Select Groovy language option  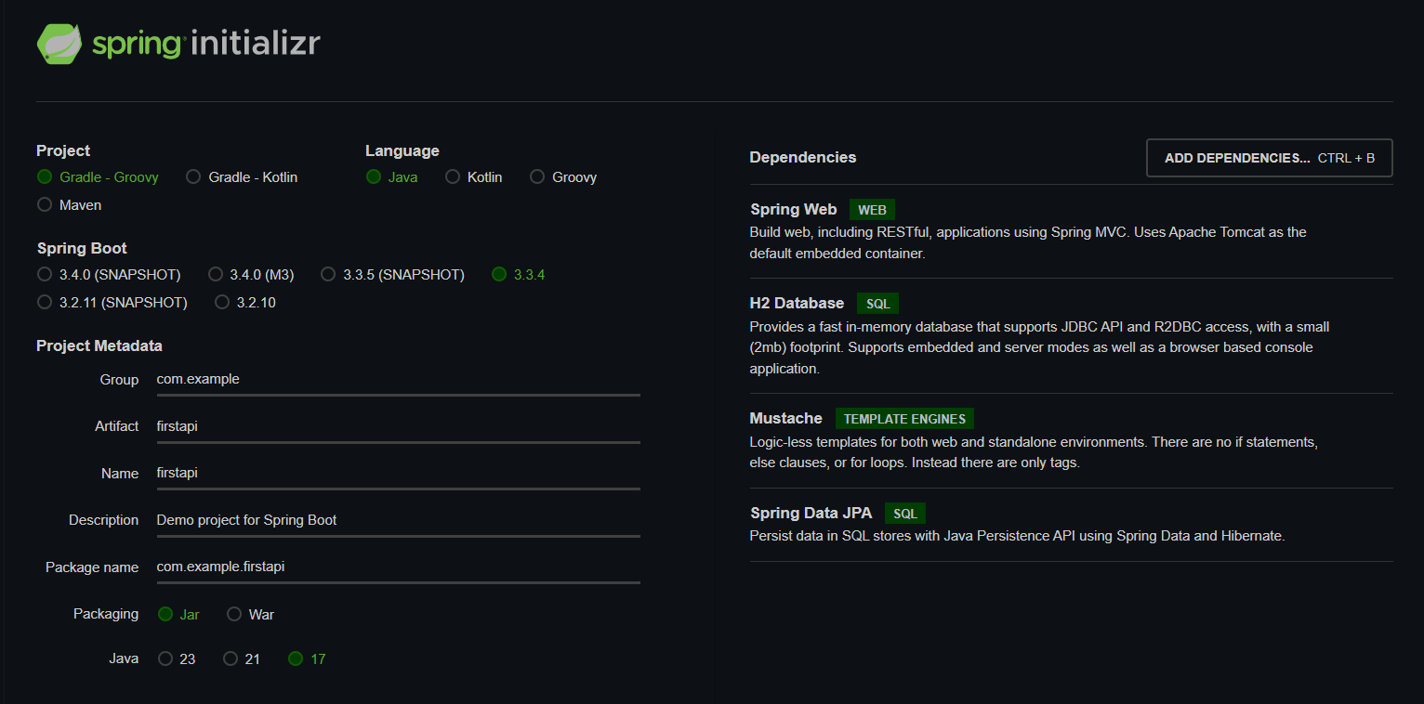[563, 176]
